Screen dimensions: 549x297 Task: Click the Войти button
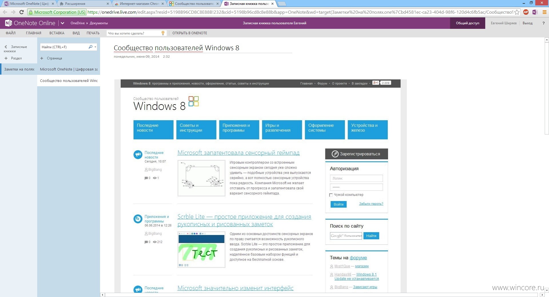point(339,204)
